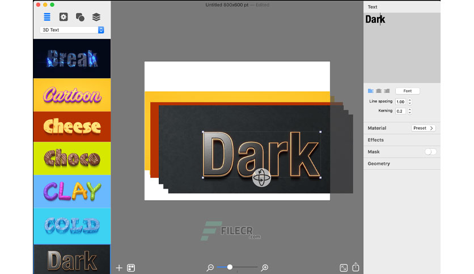Image resolution: width=474 pixels, height=274 pixels.
Task: Set text alignment to center
Action: [x=379, y=91]
